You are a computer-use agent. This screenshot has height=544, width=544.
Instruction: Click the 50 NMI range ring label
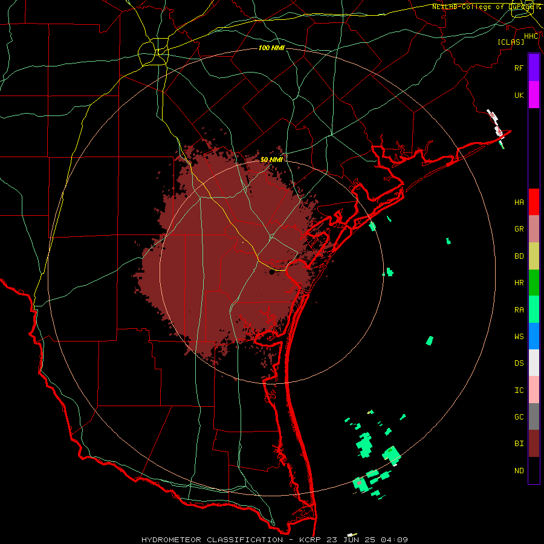click(271, 160)
